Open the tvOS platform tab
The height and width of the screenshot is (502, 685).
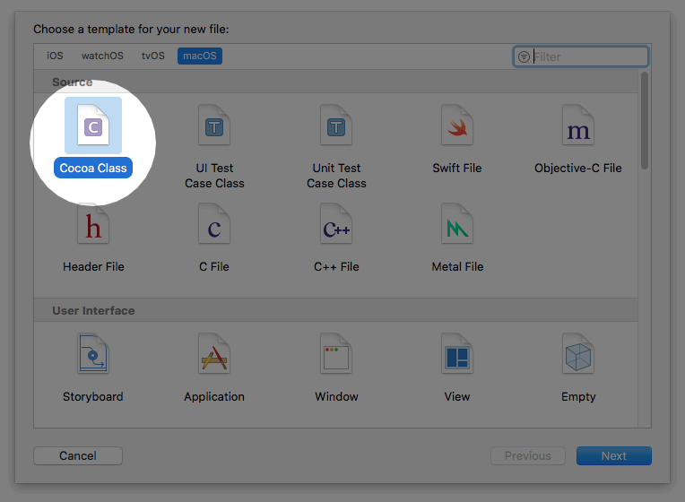tap(153, 56)
